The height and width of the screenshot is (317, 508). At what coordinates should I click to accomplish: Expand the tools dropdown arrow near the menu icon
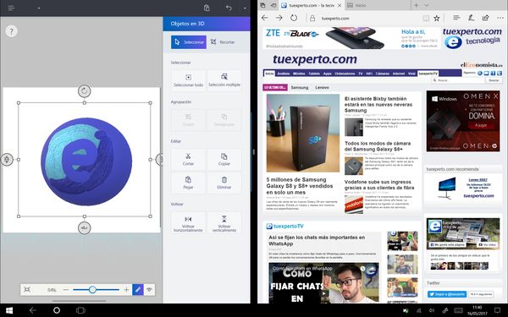39,8
